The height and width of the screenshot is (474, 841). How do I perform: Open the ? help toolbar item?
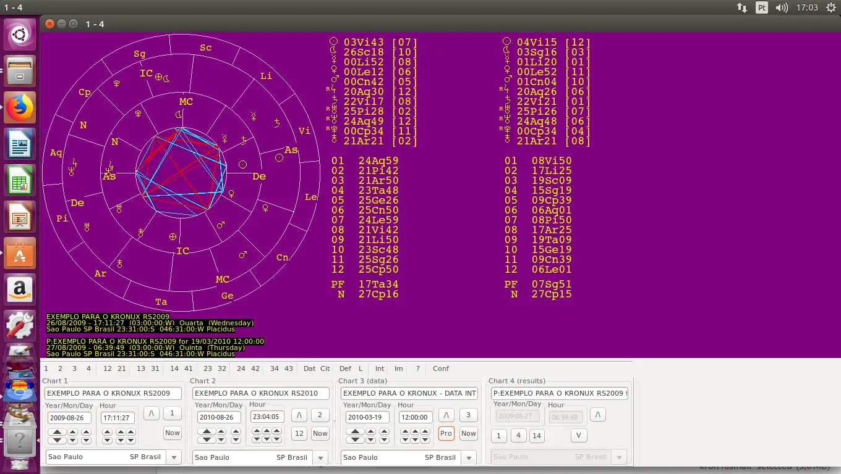point(418,368)
